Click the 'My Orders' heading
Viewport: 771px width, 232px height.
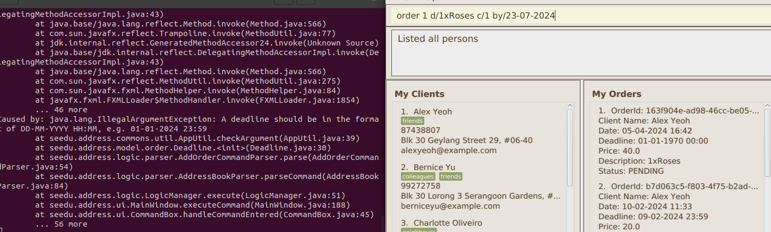click(616, 94)
